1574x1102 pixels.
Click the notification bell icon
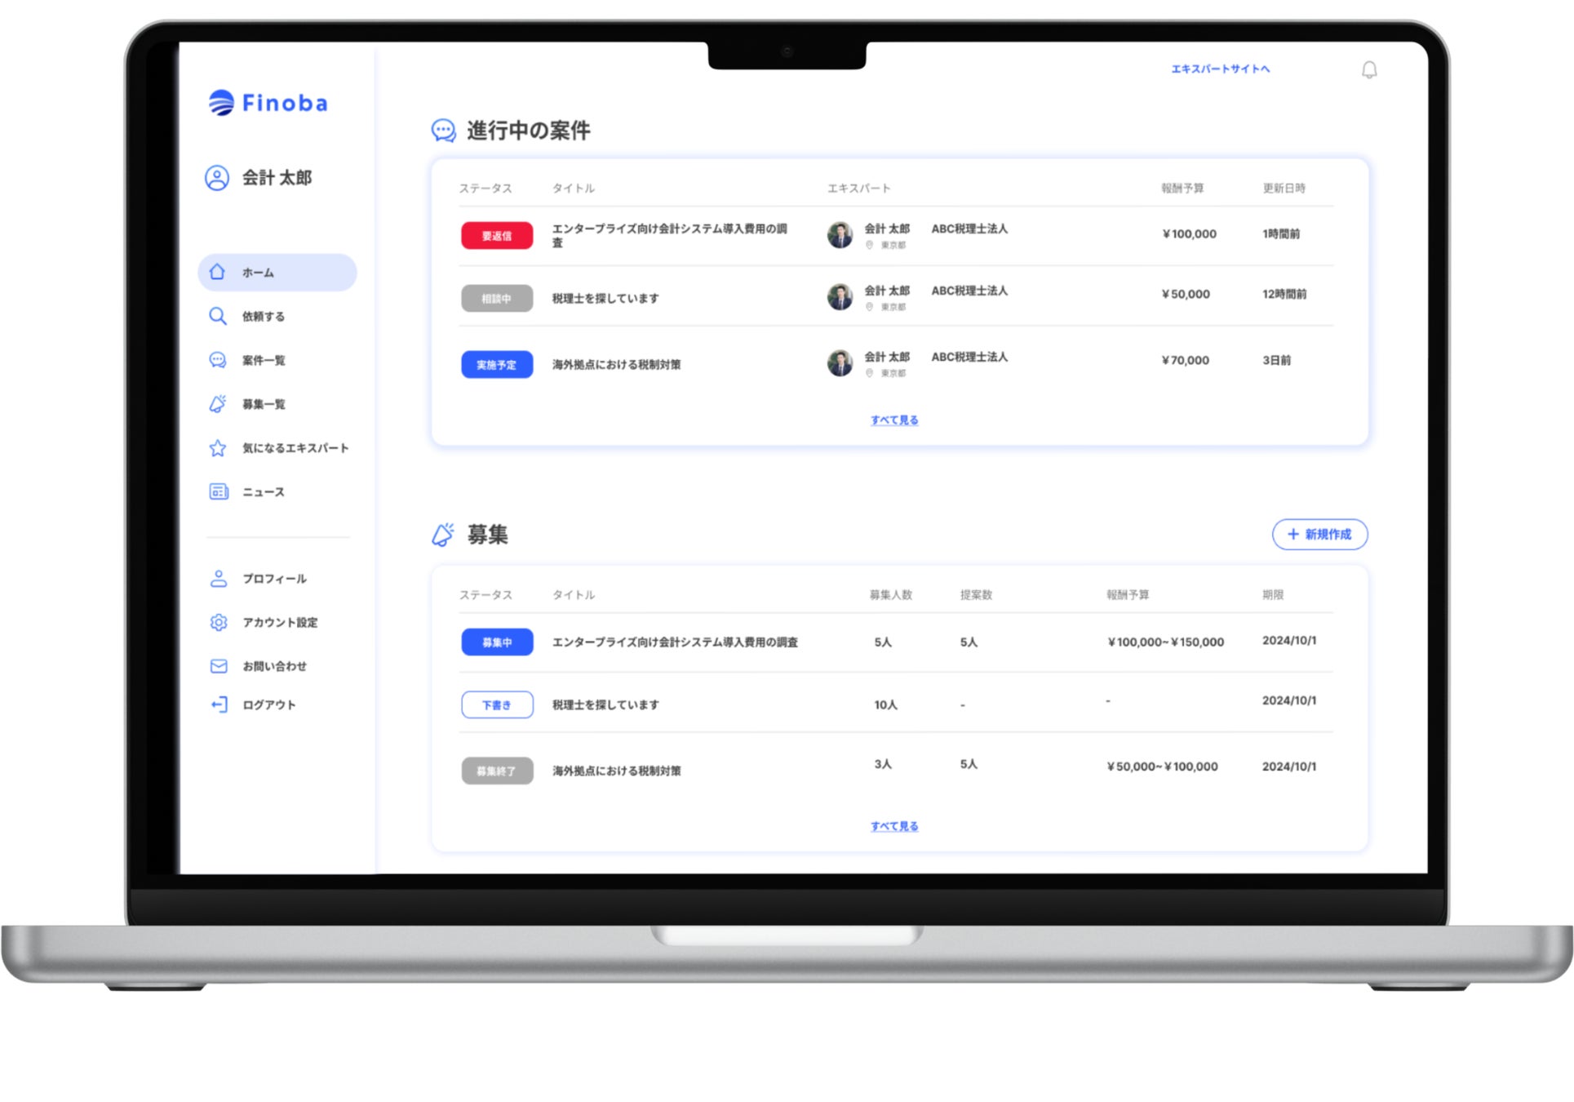tap(1368, 70)
